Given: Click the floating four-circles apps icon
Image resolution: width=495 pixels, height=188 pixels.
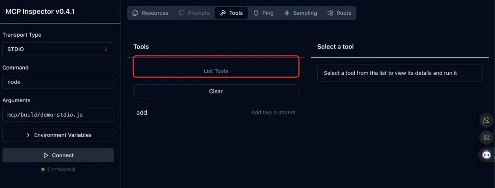Looking at the screenshot, I should tap(486, 138).
